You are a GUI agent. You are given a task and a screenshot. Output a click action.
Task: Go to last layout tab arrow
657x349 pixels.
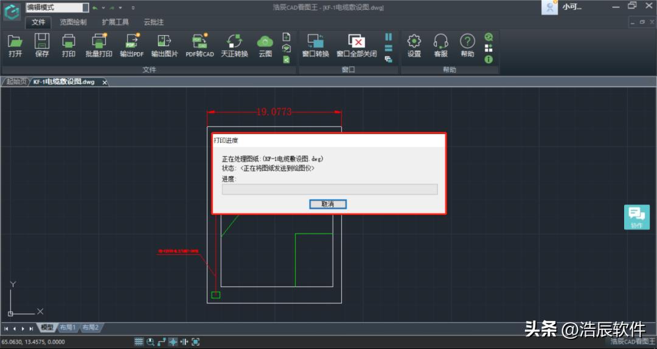click(x=31, y=328)
